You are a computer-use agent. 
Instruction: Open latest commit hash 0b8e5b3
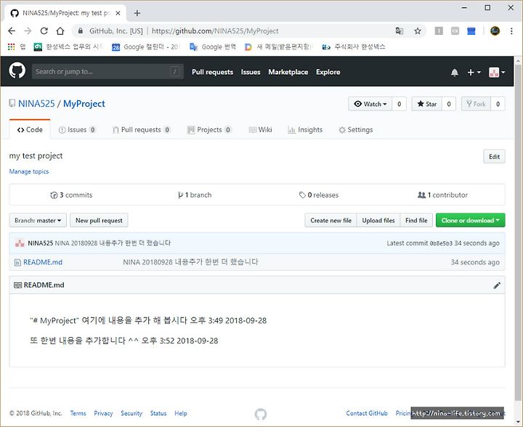[441, 243]
